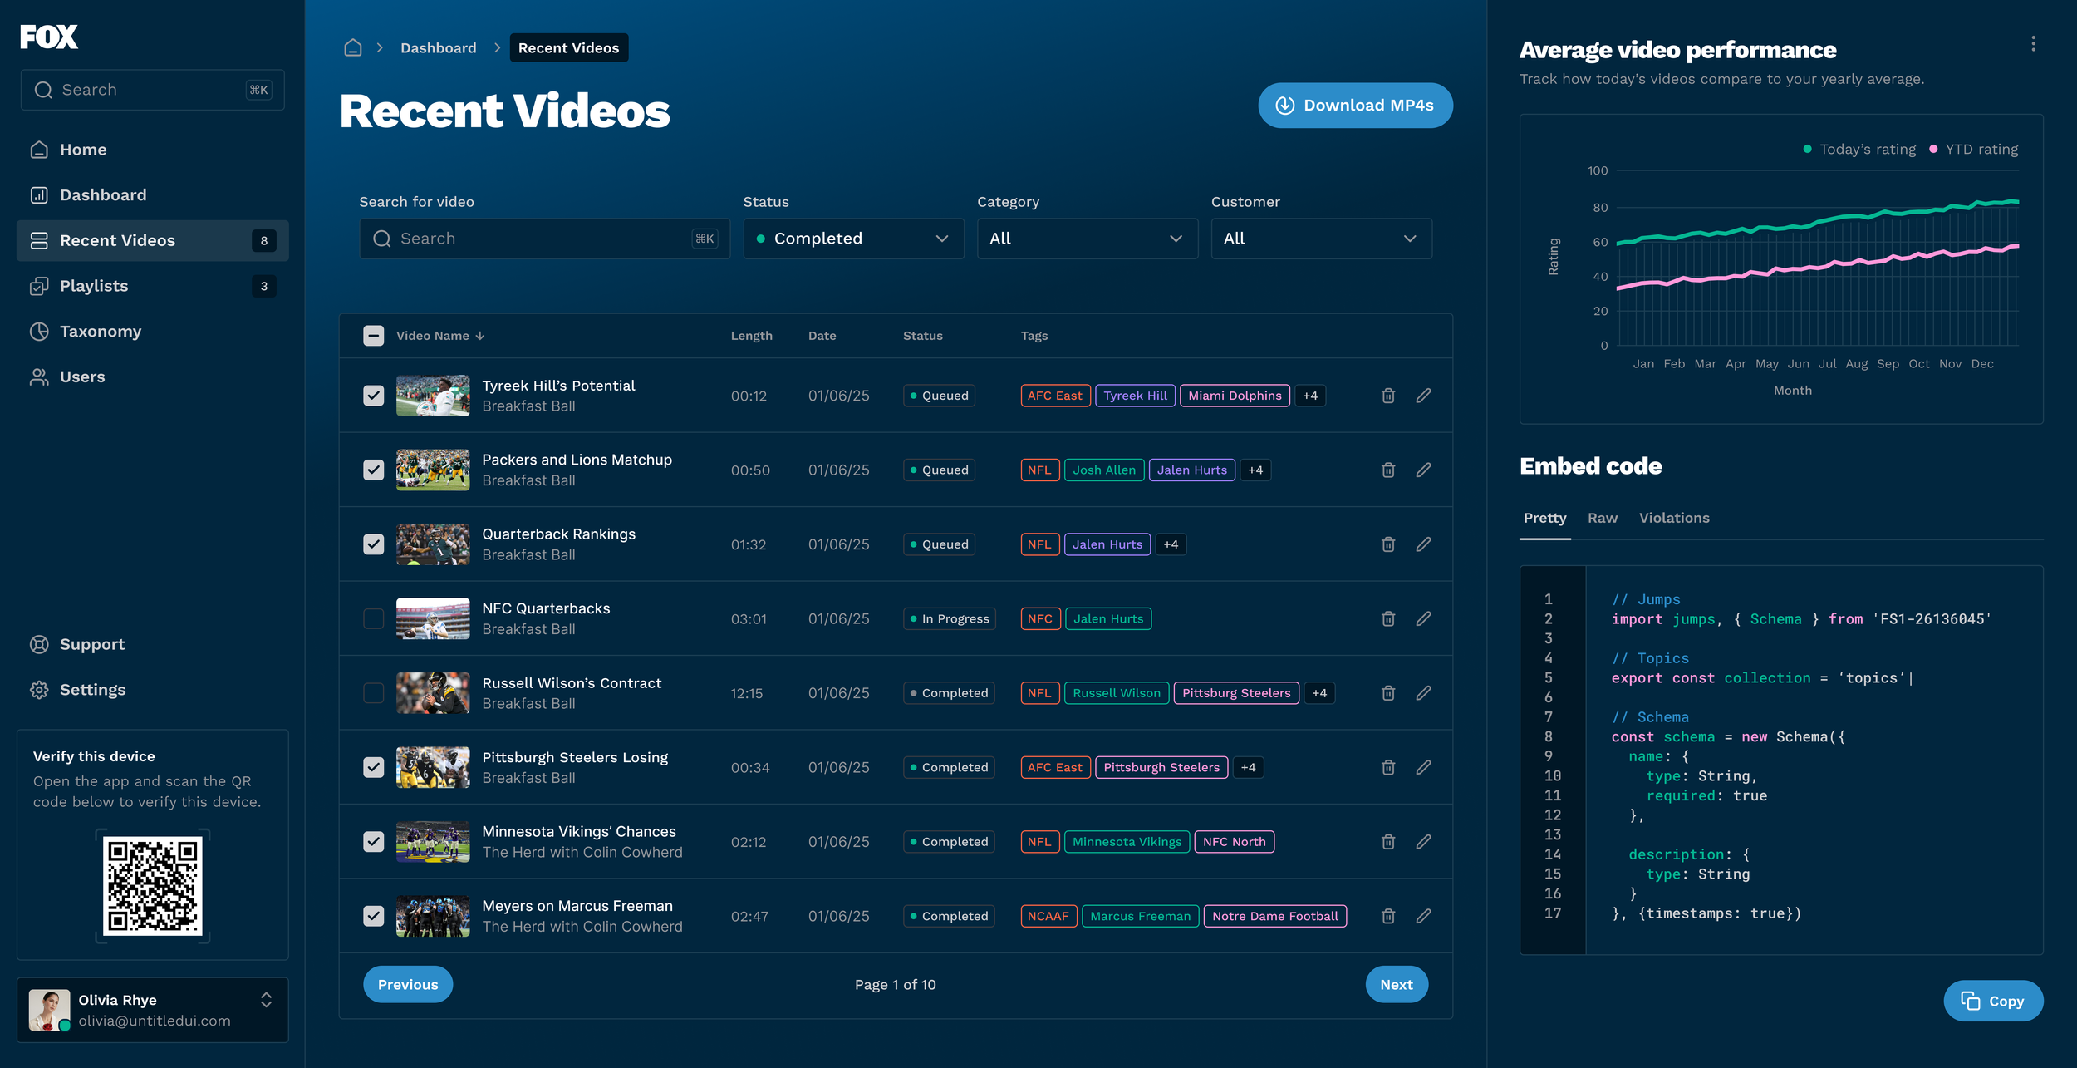Expand +4 tags on Tyreek Hill's Potential

tap(1310, 396)
